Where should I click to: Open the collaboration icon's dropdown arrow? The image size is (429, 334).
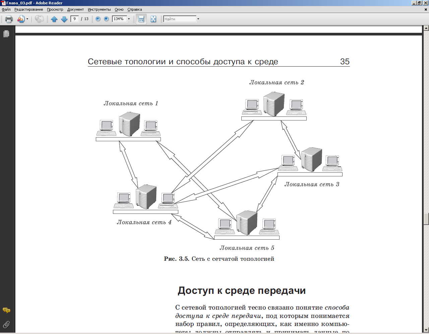(27, 19)
